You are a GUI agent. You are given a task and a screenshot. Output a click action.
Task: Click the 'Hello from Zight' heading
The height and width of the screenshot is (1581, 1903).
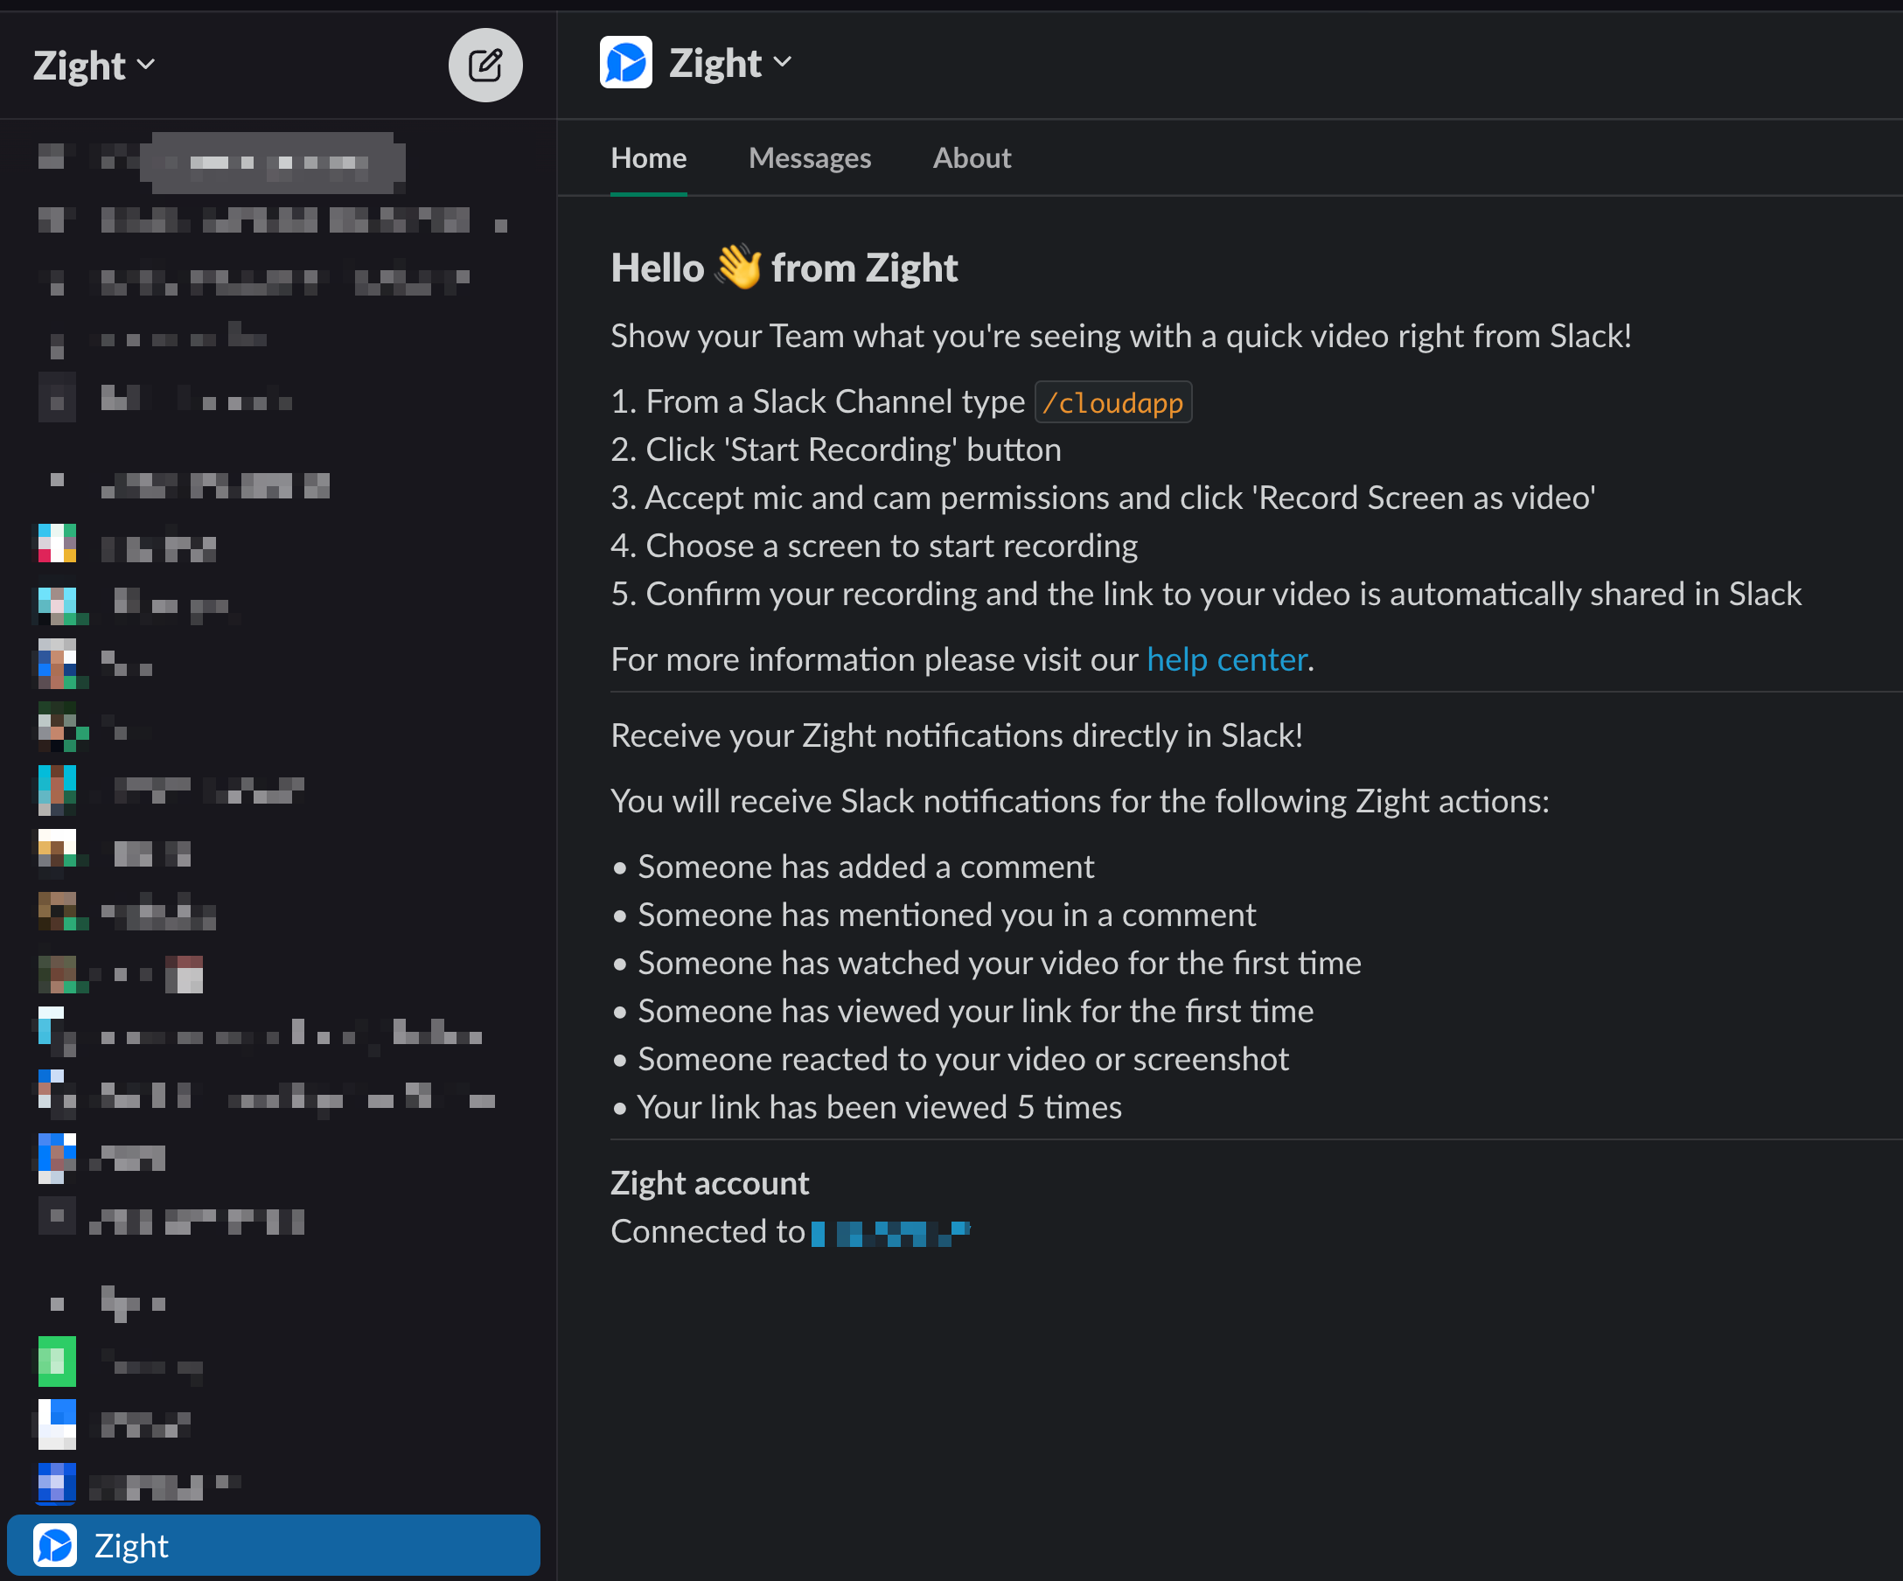[x=784, y=268]
